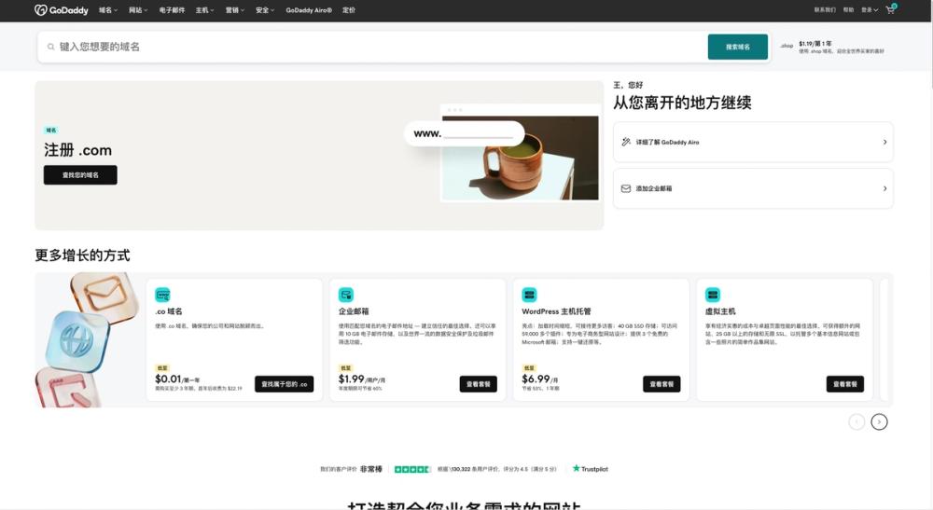Viewport: 933px width, 510px height.
Task: Click chevron on 添加企业邮箱 card
Action: 884,188
